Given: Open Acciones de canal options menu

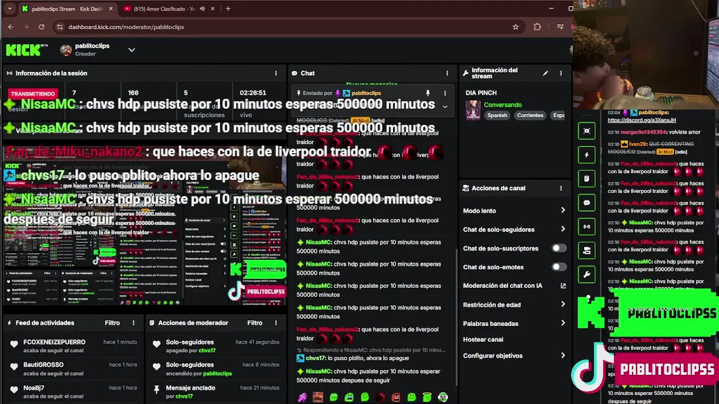Looking at the screenshot, I should (x=561, y=189).
